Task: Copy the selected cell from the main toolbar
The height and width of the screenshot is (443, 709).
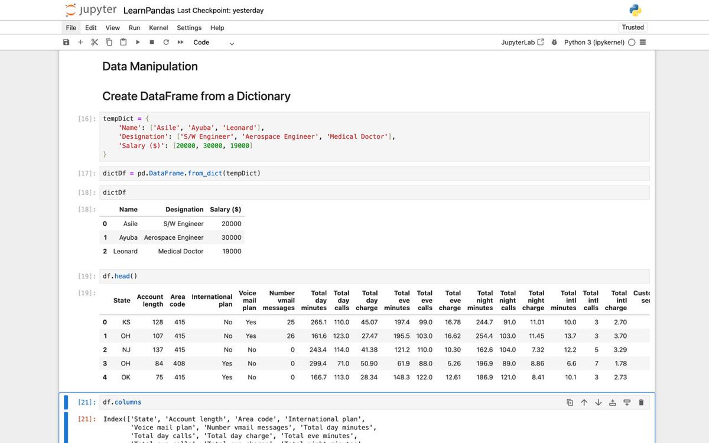Action: click(109, 43)
